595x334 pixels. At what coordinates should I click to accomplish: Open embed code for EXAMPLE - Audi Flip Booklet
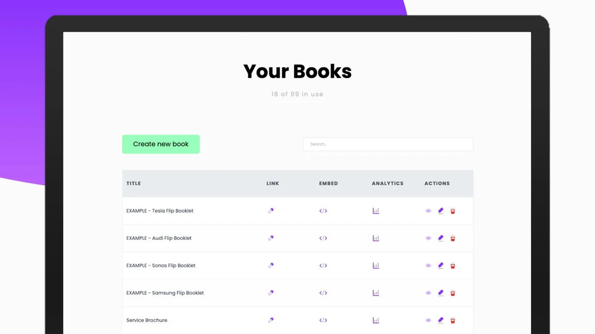click(323, 238)
